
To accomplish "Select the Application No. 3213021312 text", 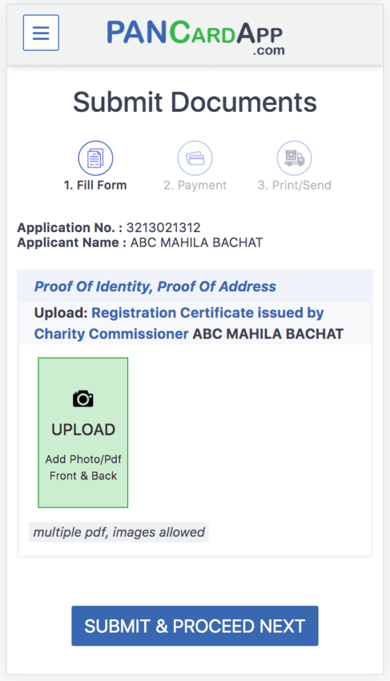I will pos(109,227).
